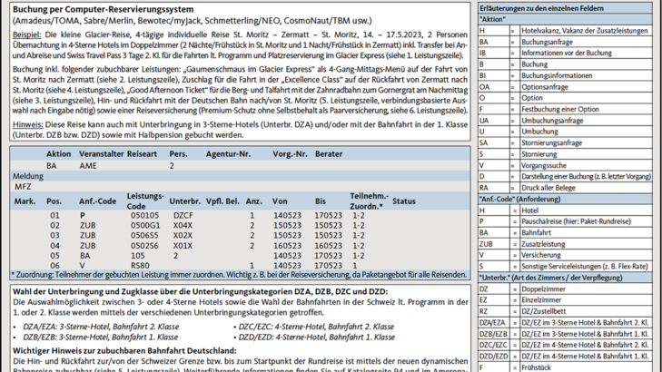Click the footnote starting "* Zuordnung: Teilnehmer"
This screenshot has width=662, height=372.
(239, 275)
